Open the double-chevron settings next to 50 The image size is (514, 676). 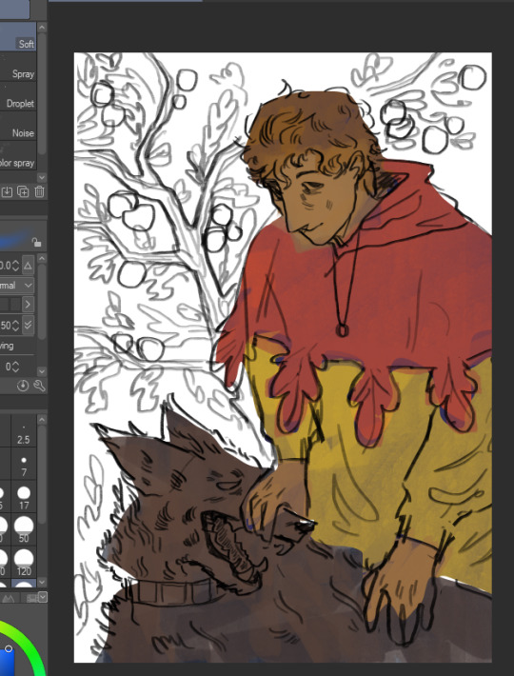(x=28, y=325)
